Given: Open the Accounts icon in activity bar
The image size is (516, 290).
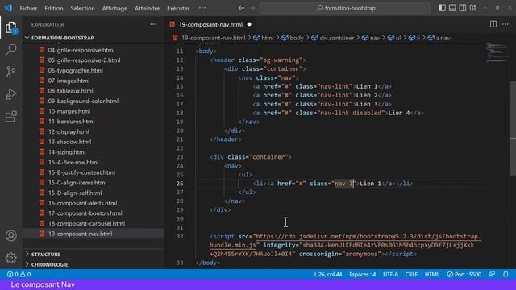Looking at the screenshot, I should (x=10, y=236).
